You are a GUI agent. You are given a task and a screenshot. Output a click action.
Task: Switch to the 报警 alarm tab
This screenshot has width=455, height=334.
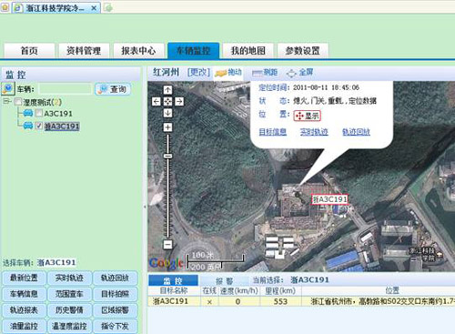tap(224, 281)
